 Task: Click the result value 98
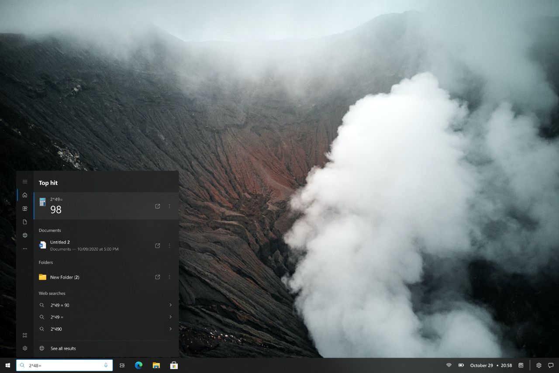[x=56, y=210]
